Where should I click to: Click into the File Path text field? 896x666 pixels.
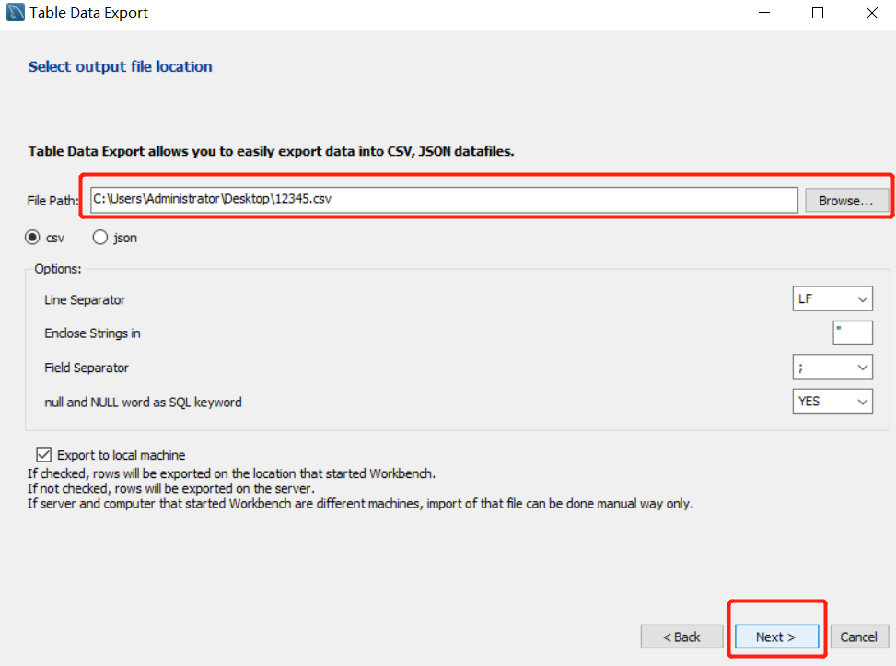444,200
